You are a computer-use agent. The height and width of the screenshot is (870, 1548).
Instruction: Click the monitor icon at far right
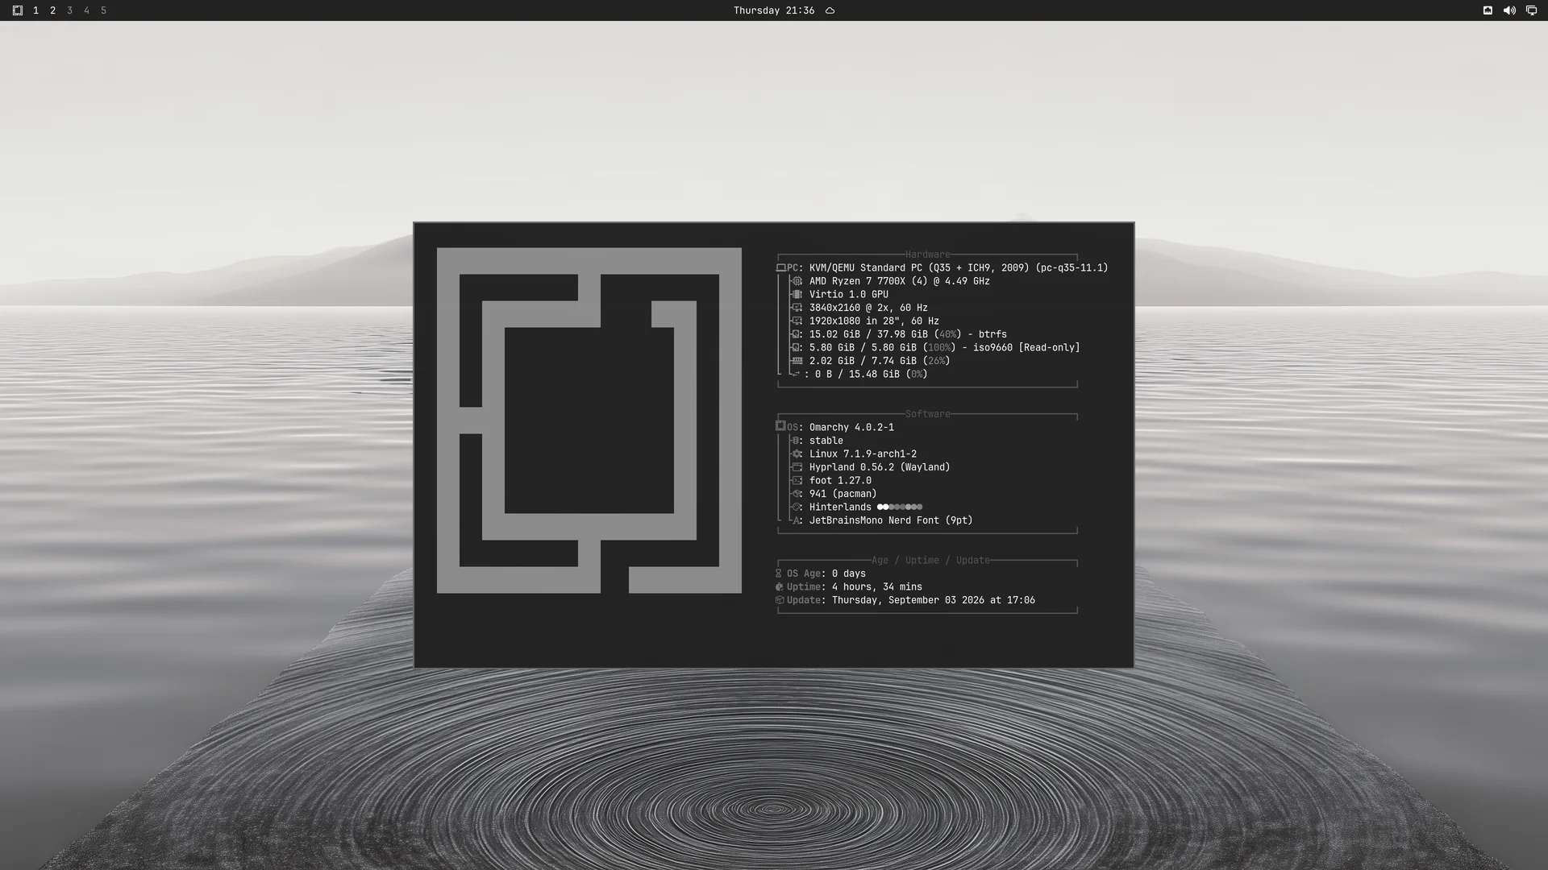[1531, 10]
